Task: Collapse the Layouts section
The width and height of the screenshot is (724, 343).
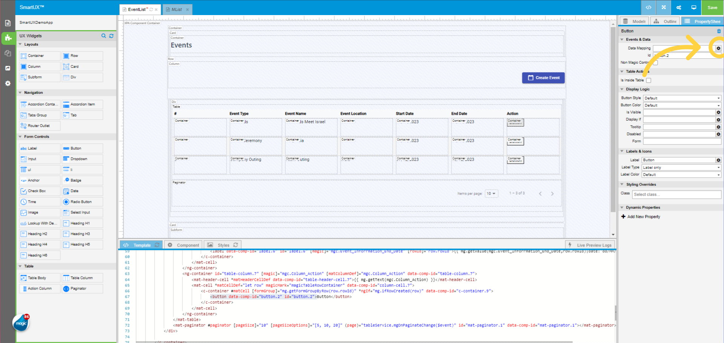Action: [20, 44]
